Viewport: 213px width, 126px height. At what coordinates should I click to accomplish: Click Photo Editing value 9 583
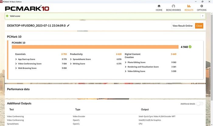tap(174, 62)
